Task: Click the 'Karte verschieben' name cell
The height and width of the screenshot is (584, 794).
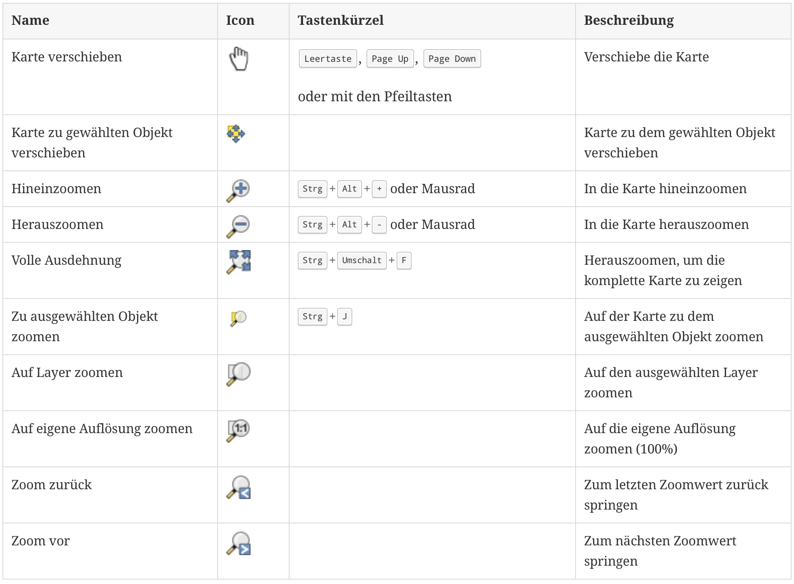Action: (x=67, y=57)
